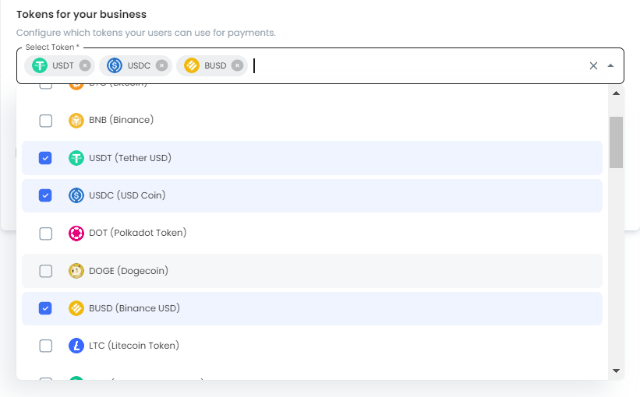640x397 pixels.
Task: Click the USDT chip label
Action: [x=63, y=65]
